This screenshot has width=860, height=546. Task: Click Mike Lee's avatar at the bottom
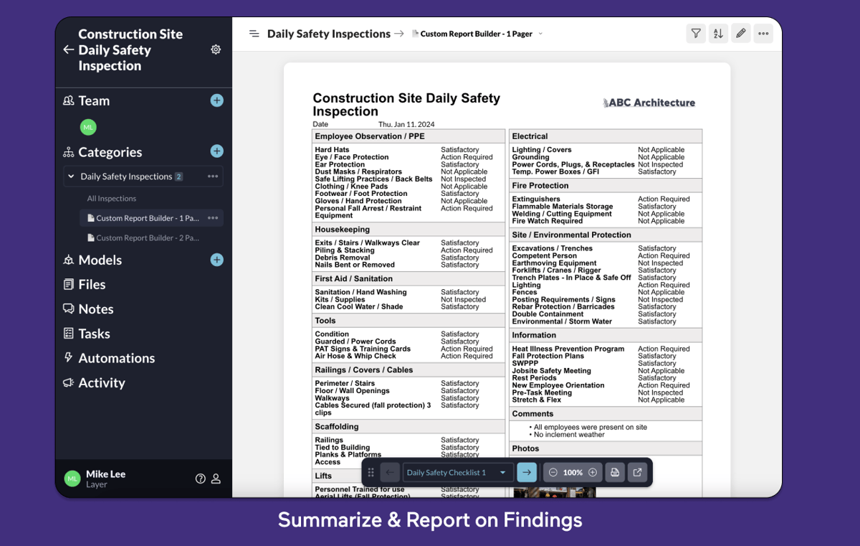pyautogui.click(x=72, y=478)
